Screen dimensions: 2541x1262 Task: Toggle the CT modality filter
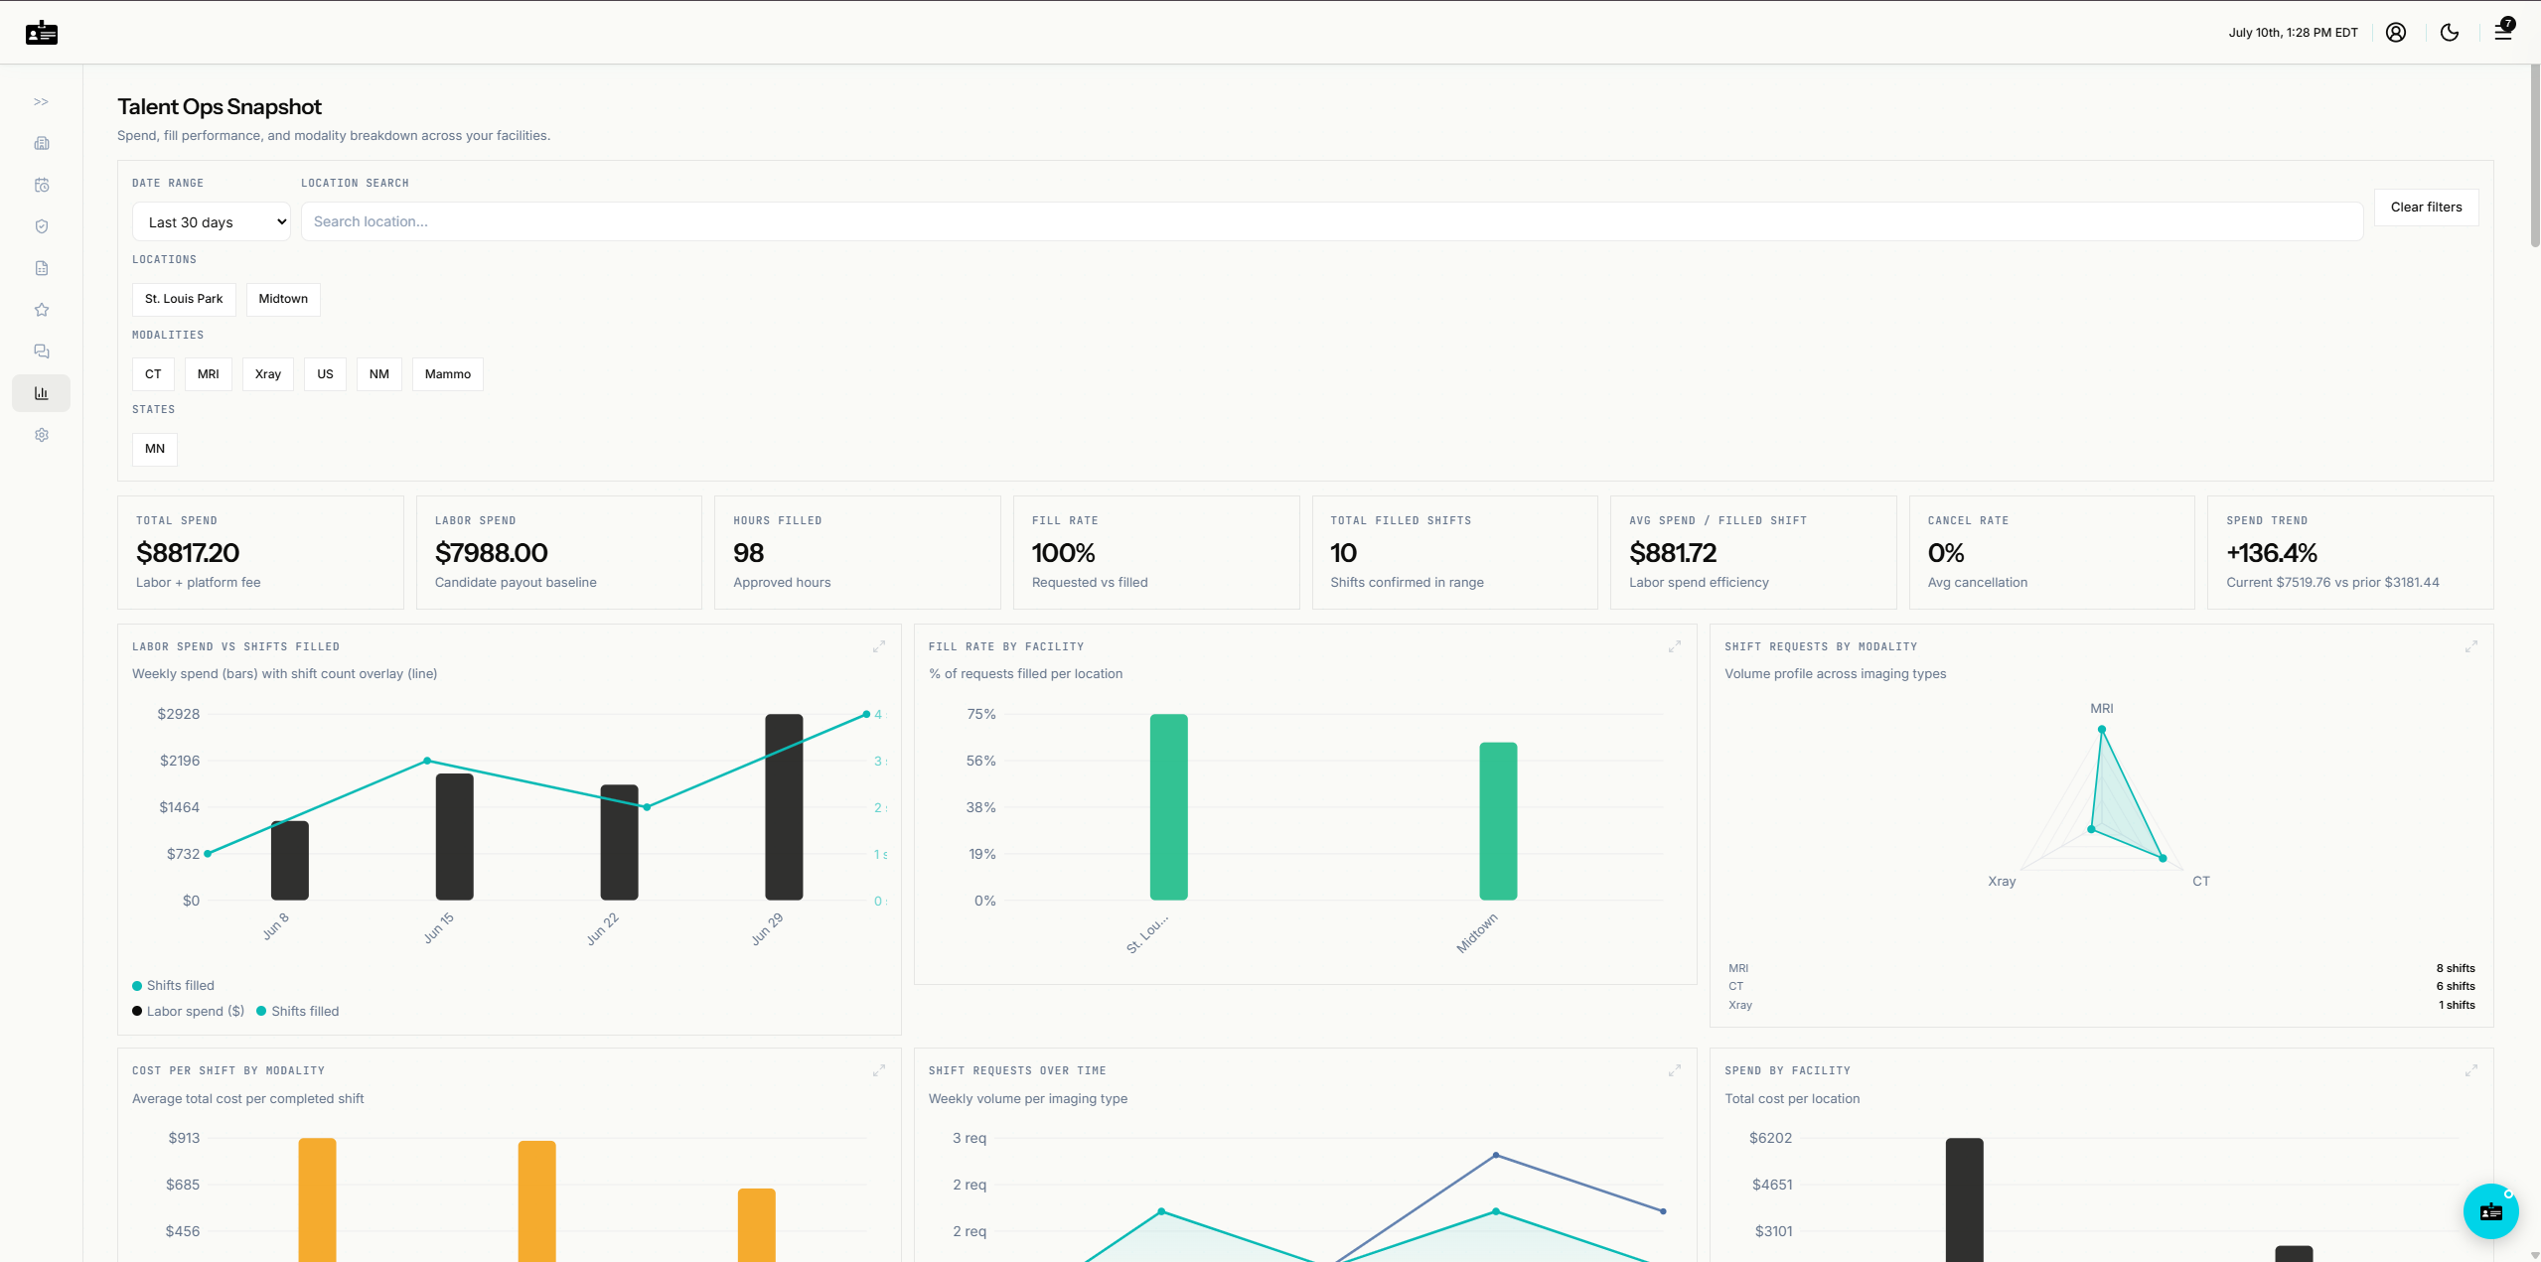153,374
